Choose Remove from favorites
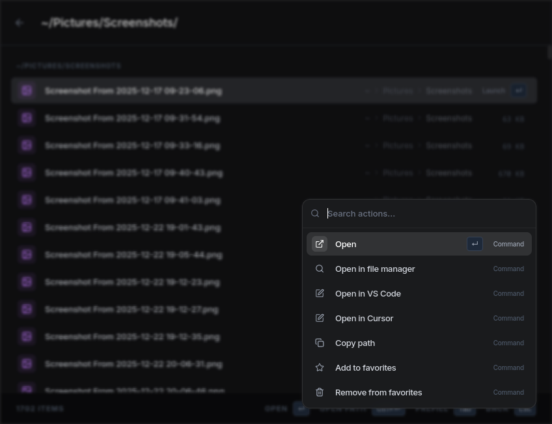Screen dimensions: 552x424 tap(419, 392)
